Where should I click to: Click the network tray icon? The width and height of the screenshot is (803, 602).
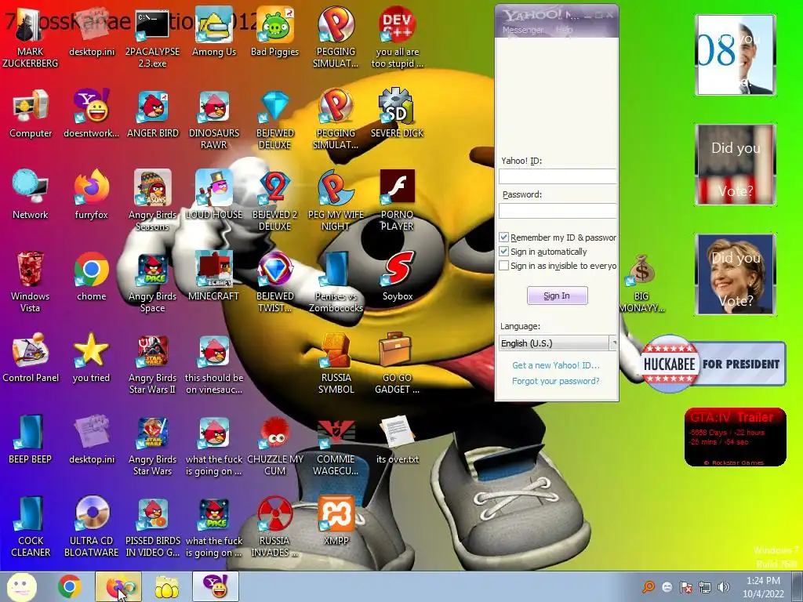[x=705, y=587]
